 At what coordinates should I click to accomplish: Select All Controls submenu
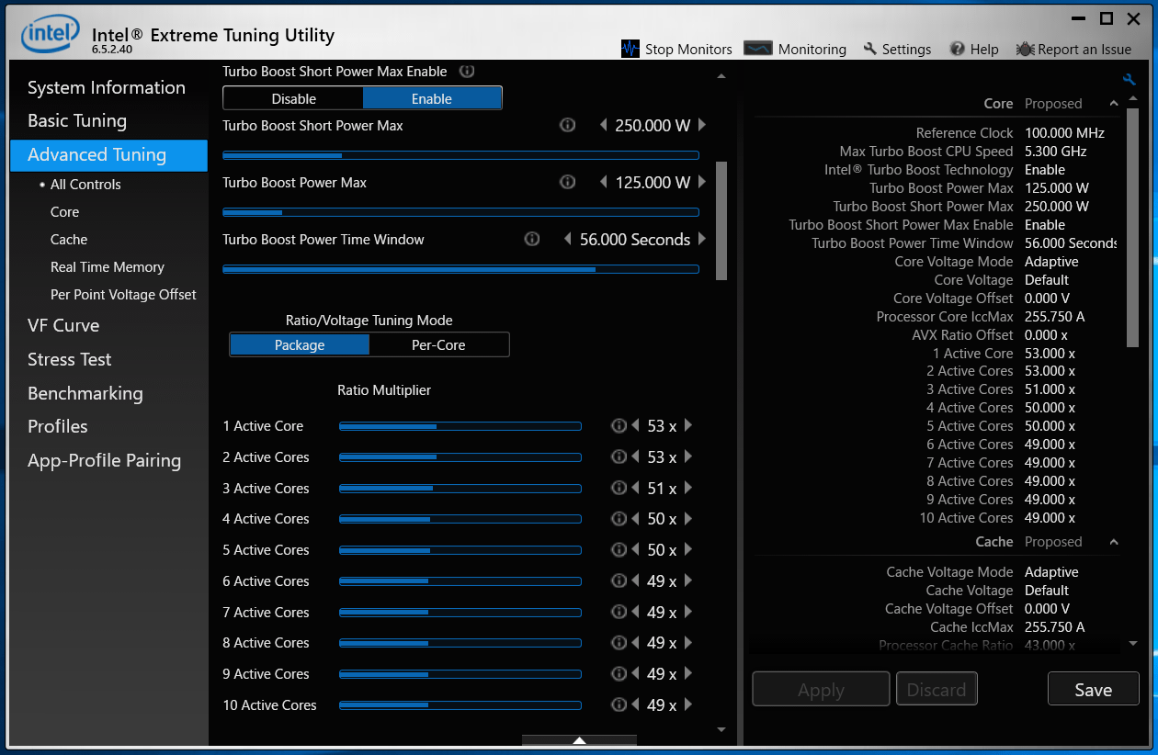tap(85, 184)
